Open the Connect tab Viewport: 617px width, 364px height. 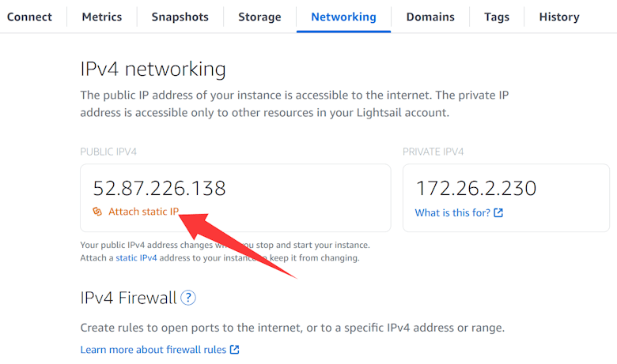pyautogui.click(x=29, y=17)
